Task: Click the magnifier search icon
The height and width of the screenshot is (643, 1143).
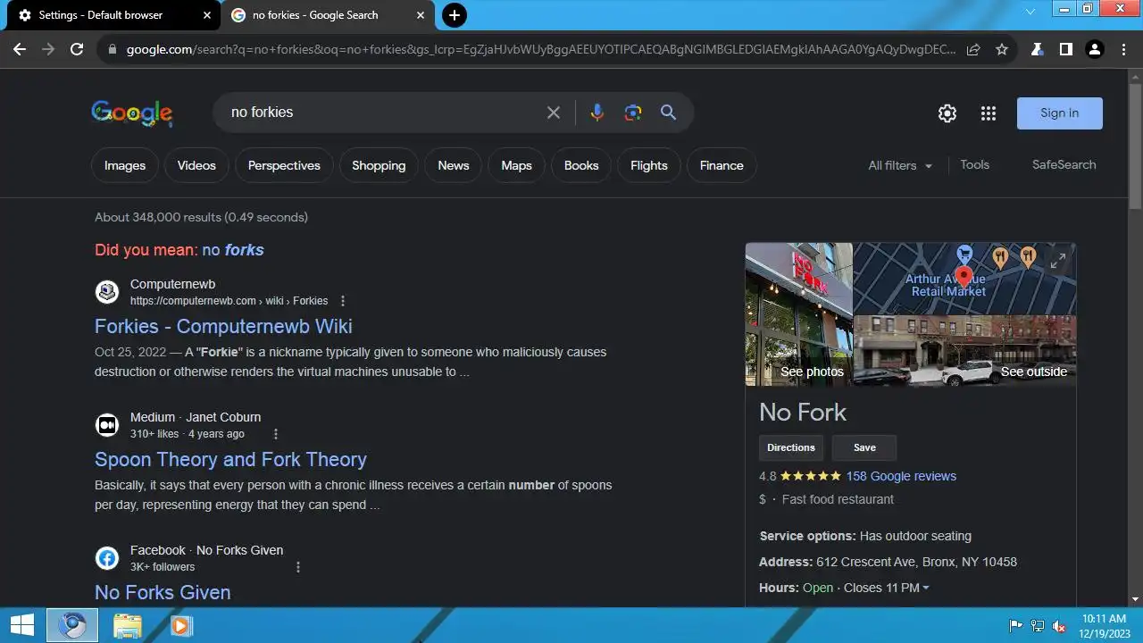Action: [x=668, y=113]
